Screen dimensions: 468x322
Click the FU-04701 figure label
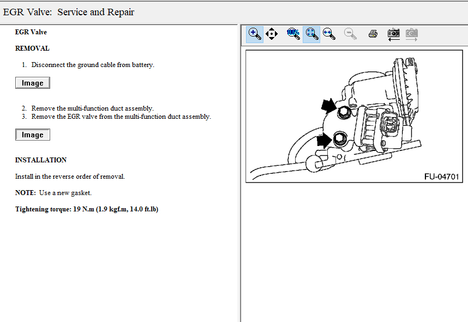441,177
